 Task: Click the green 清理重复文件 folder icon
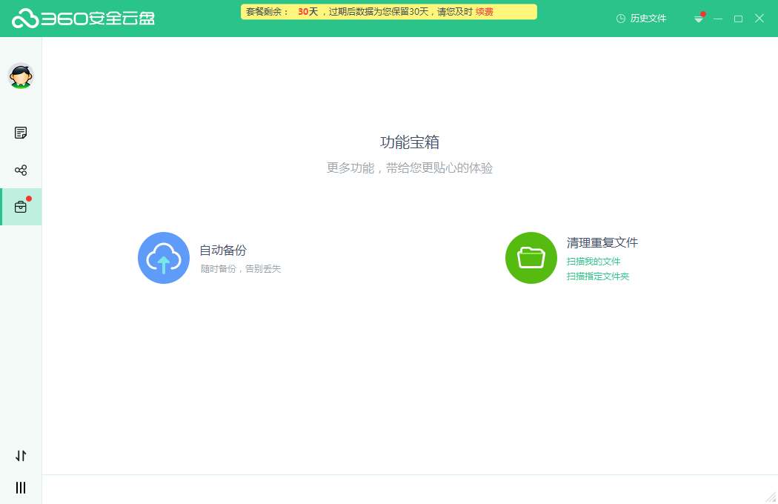pyautogui.click(x=531, y=258)
